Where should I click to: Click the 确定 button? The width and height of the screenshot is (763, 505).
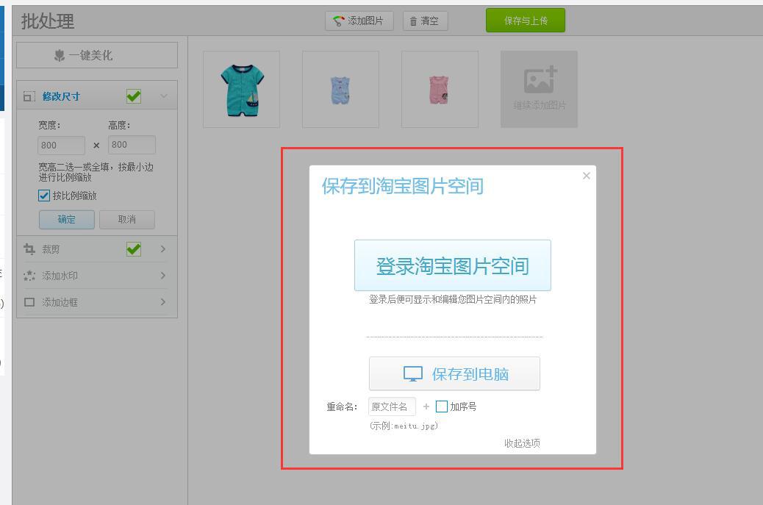click(67, 219)
